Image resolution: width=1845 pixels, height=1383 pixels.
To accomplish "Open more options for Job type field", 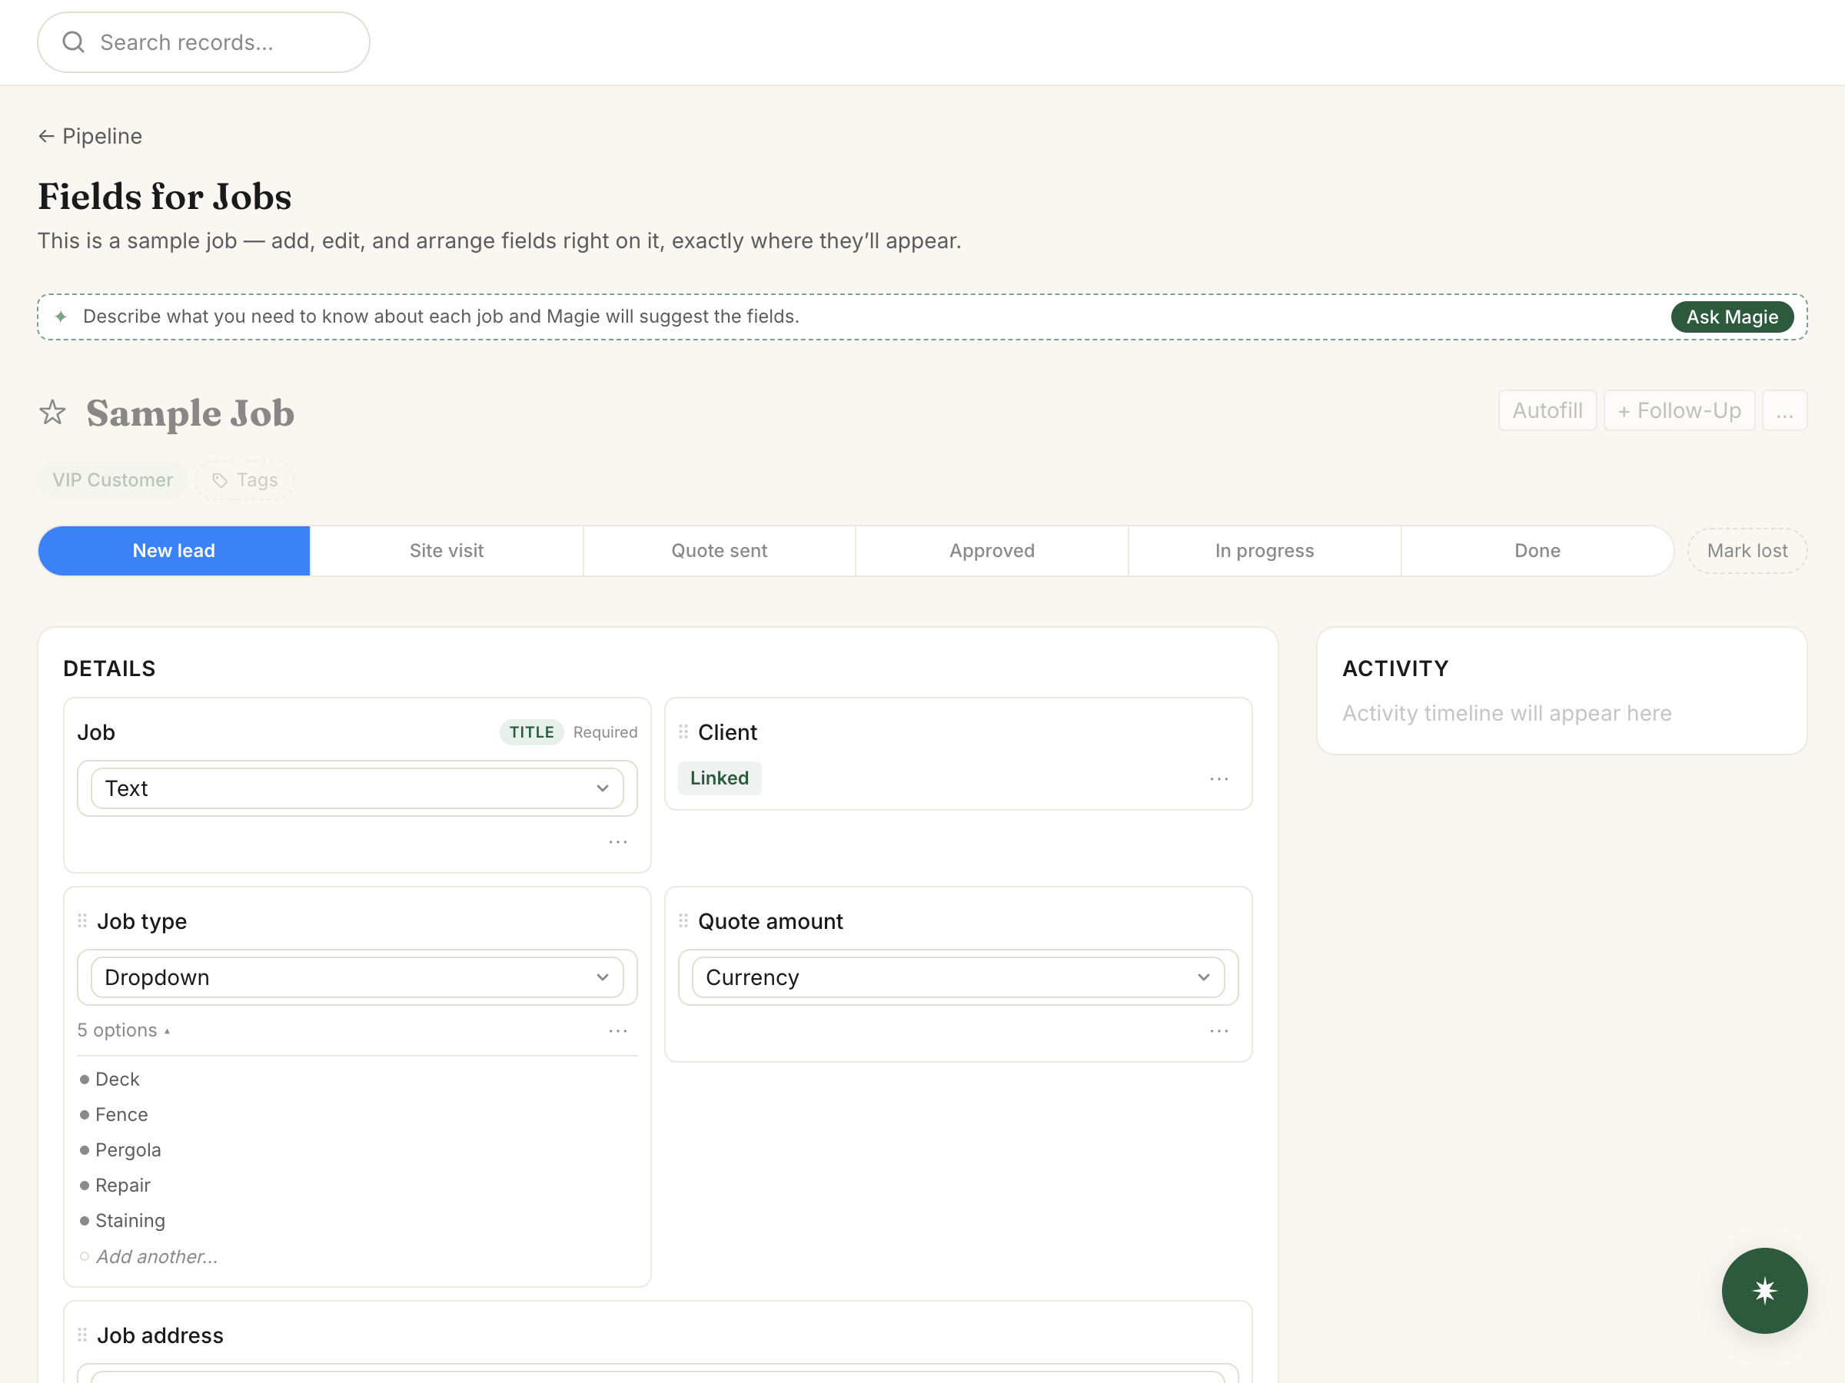I will [618, 1031].
